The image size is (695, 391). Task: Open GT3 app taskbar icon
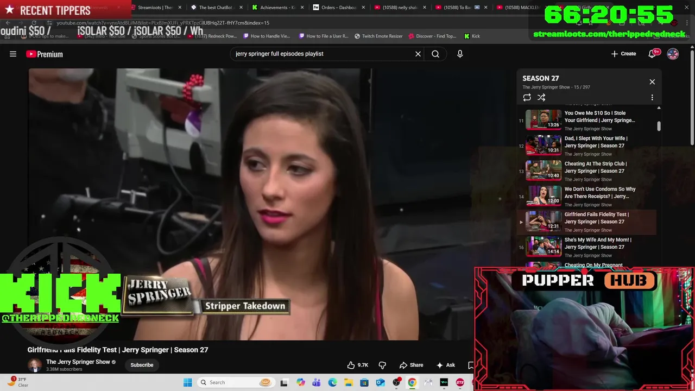coord(460,382)
